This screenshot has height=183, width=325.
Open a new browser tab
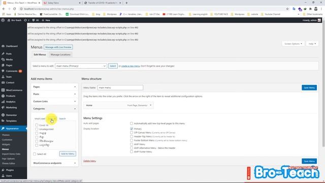[x=126, y=3]
